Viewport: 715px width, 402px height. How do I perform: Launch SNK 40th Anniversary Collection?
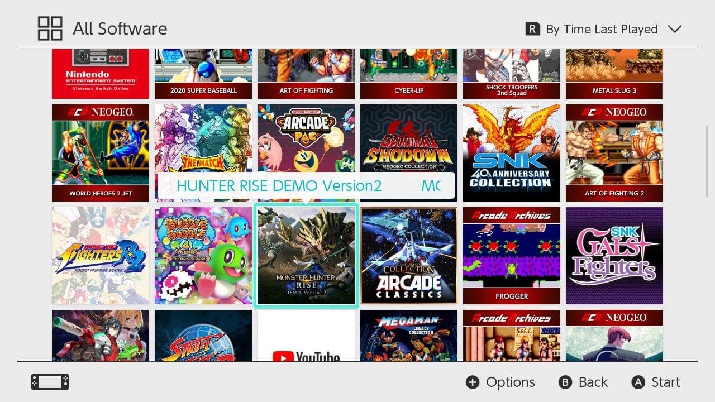(512, 153)
